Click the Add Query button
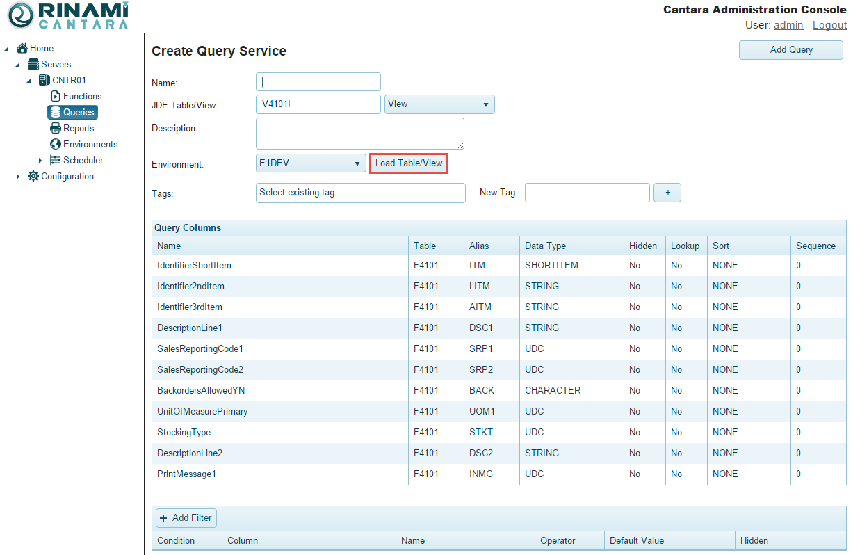 [x=790, y=50]
